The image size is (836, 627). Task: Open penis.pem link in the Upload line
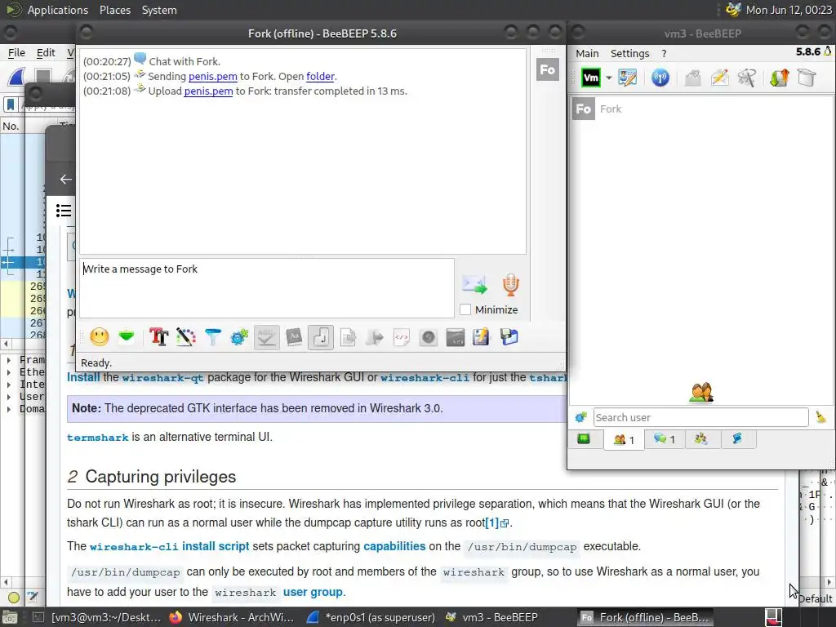click(208, 91)
